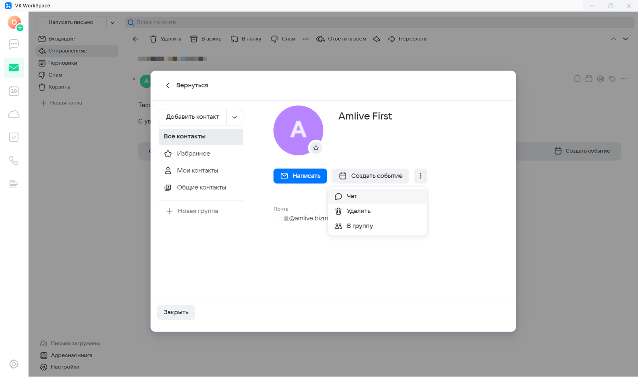
Task: Open the calendar icon in left sidebar
Action: [14, 91]
